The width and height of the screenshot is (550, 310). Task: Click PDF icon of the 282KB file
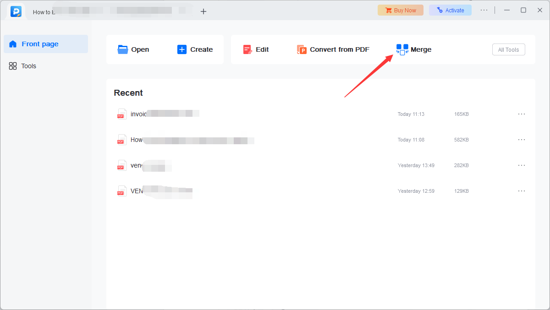(x=121, y=165)
